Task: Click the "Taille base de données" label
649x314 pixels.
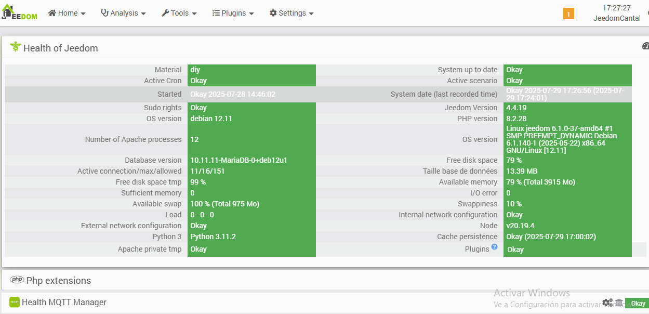Action: pos(460,171)
